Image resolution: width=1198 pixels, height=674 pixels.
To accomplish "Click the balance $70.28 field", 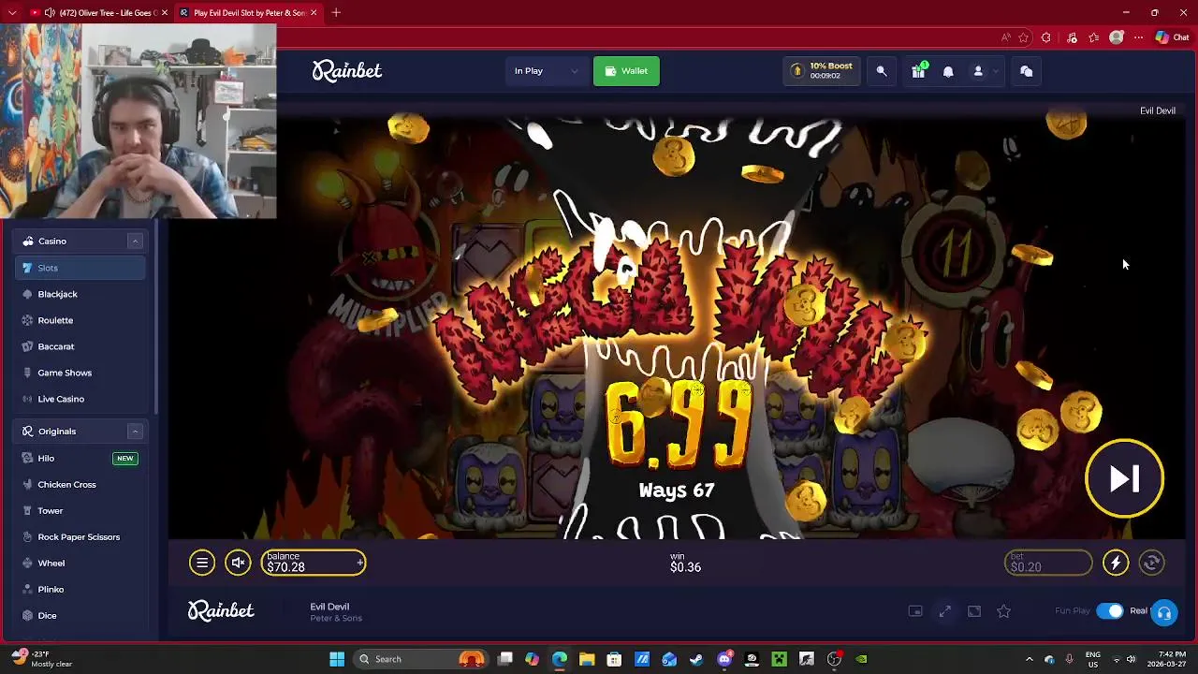I will click(314, 563).
